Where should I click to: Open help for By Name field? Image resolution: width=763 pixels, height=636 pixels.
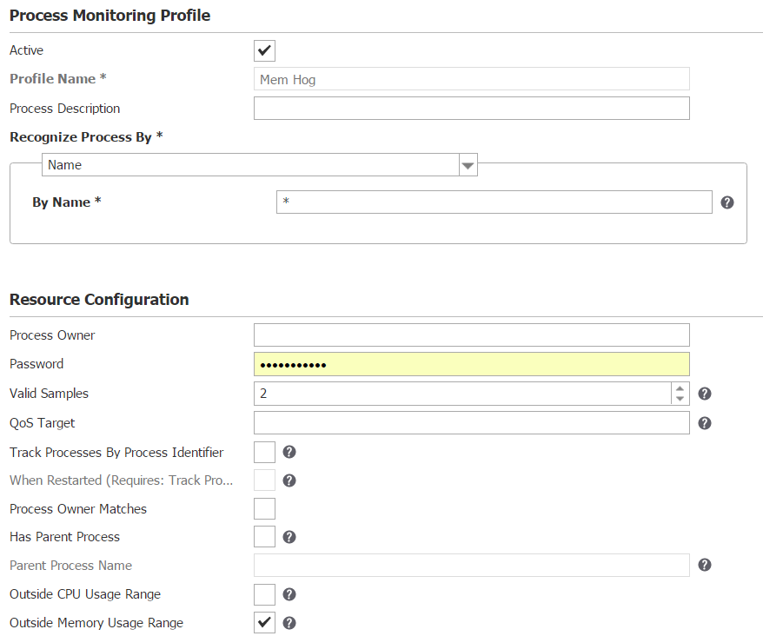tap(727, 202)
